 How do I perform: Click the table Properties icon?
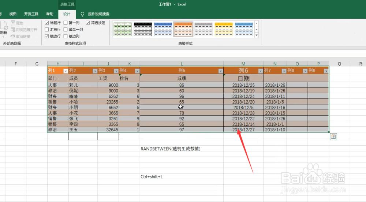tap(13, 23)
